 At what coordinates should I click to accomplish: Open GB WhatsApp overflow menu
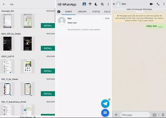[x=108, y=4]
